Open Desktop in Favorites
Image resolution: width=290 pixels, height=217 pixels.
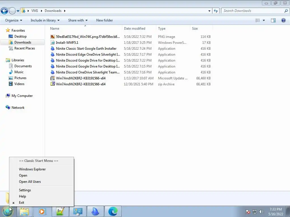coord(20,36)
